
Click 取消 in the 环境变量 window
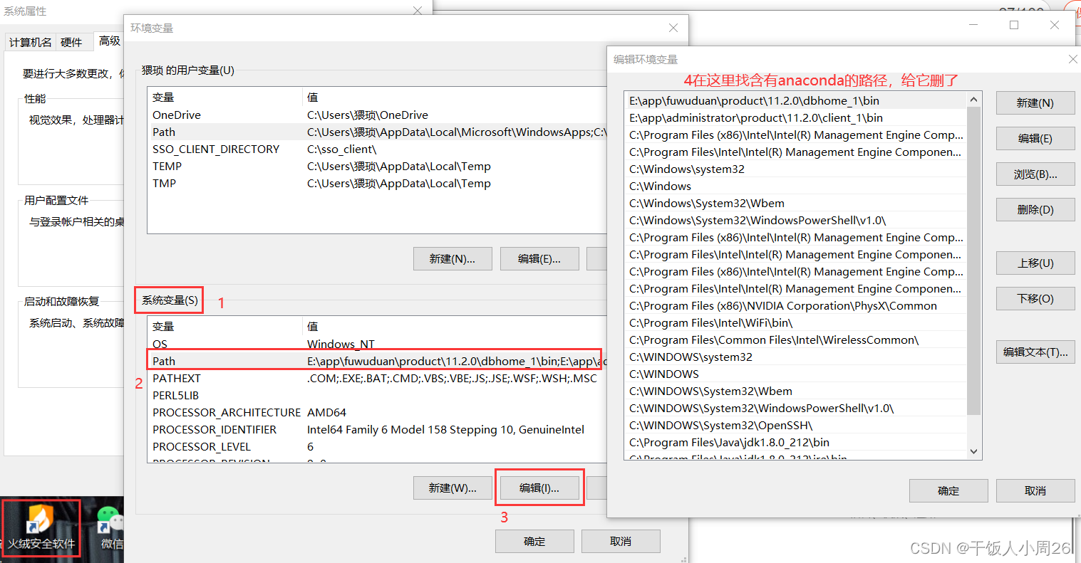click(621, 542)
